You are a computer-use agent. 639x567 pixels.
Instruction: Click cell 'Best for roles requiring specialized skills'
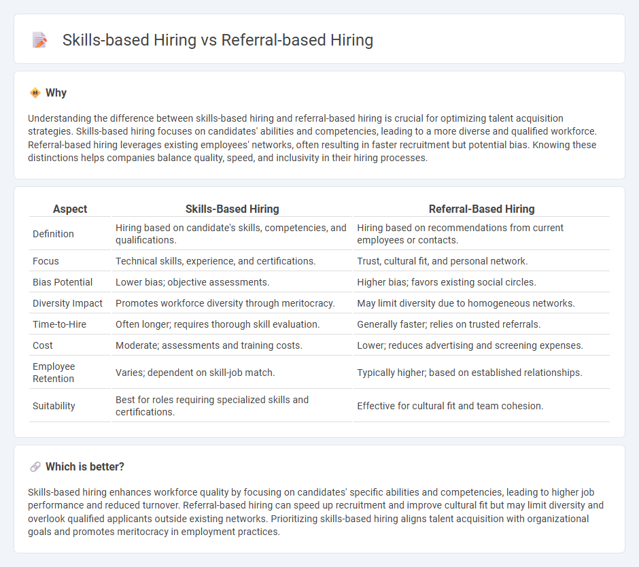click(232, 406)
